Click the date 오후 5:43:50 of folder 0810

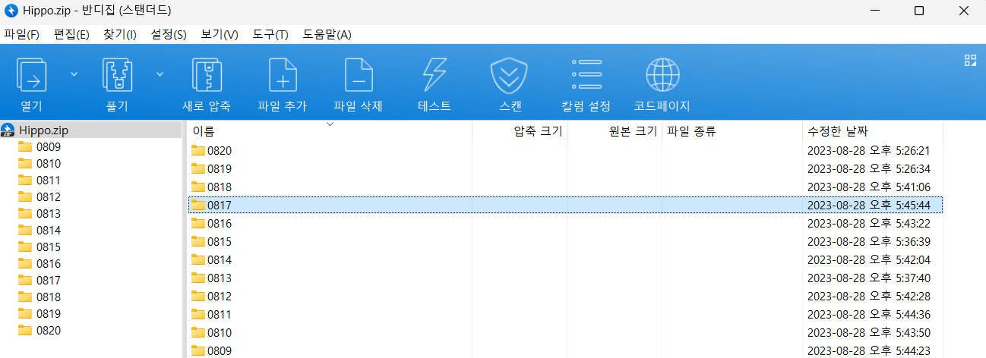(x=869, y=333)
